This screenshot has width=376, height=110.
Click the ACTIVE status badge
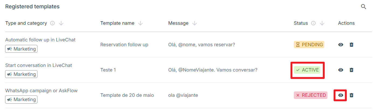point(307,70)
